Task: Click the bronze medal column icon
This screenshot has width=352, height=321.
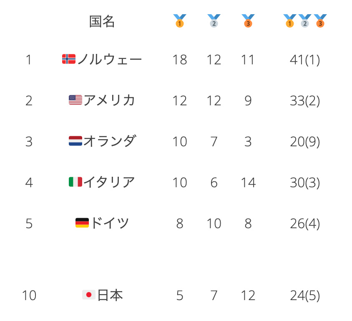Action: tap(248, 21)
